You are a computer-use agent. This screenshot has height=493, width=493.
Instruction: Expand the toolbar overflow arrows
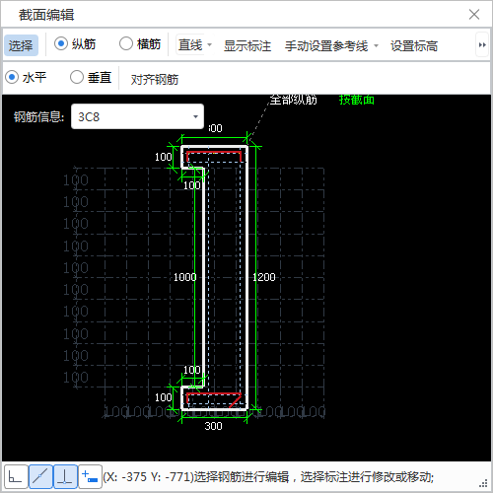[482, 44]
